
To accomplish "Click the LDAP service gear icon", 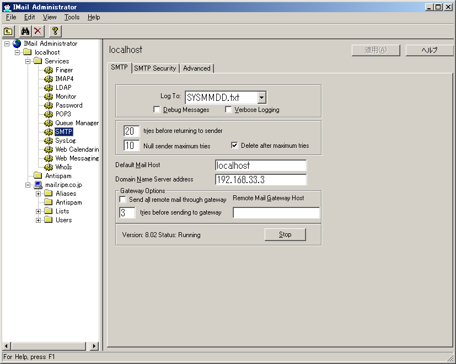I will pos(49,88).
